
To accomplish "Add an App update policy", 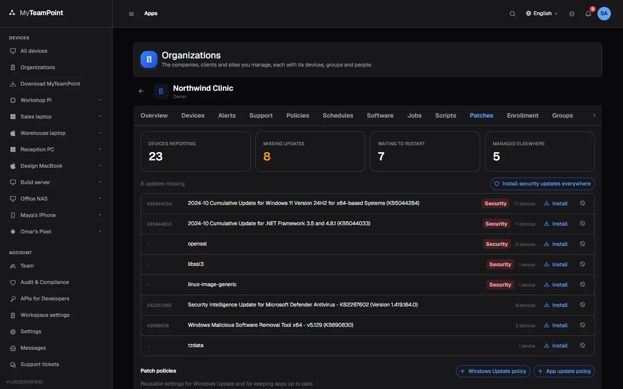I will click(x=564, y=371).
